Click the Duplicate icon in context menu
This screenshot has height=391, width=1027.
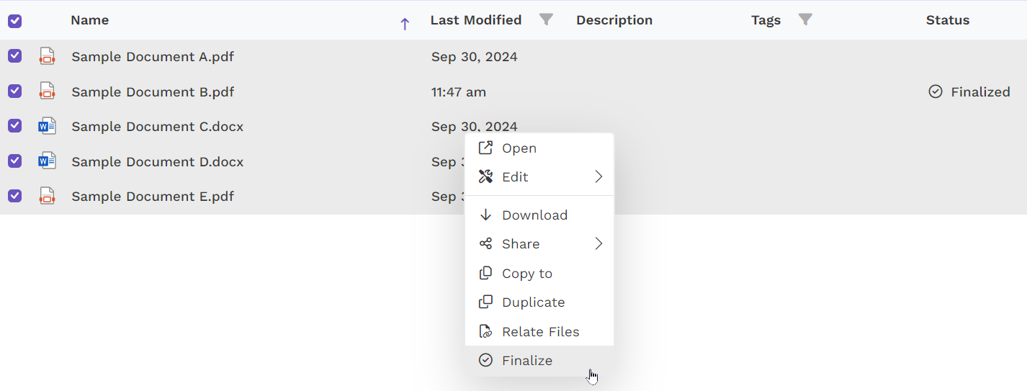486,302
